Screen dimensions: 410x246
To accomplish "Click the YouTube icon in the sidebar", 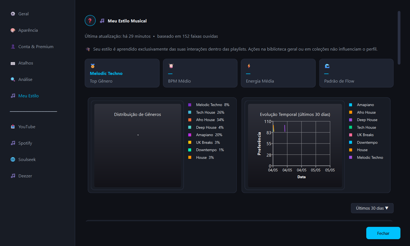I will (x=13, y=127).
